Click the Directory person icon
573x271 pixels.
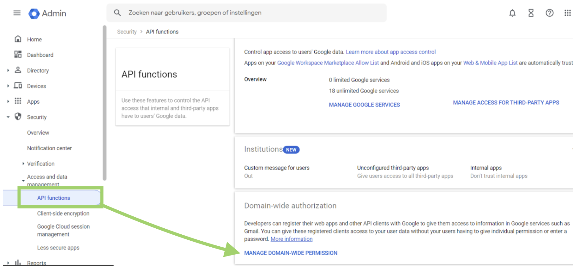pos(18,70)
